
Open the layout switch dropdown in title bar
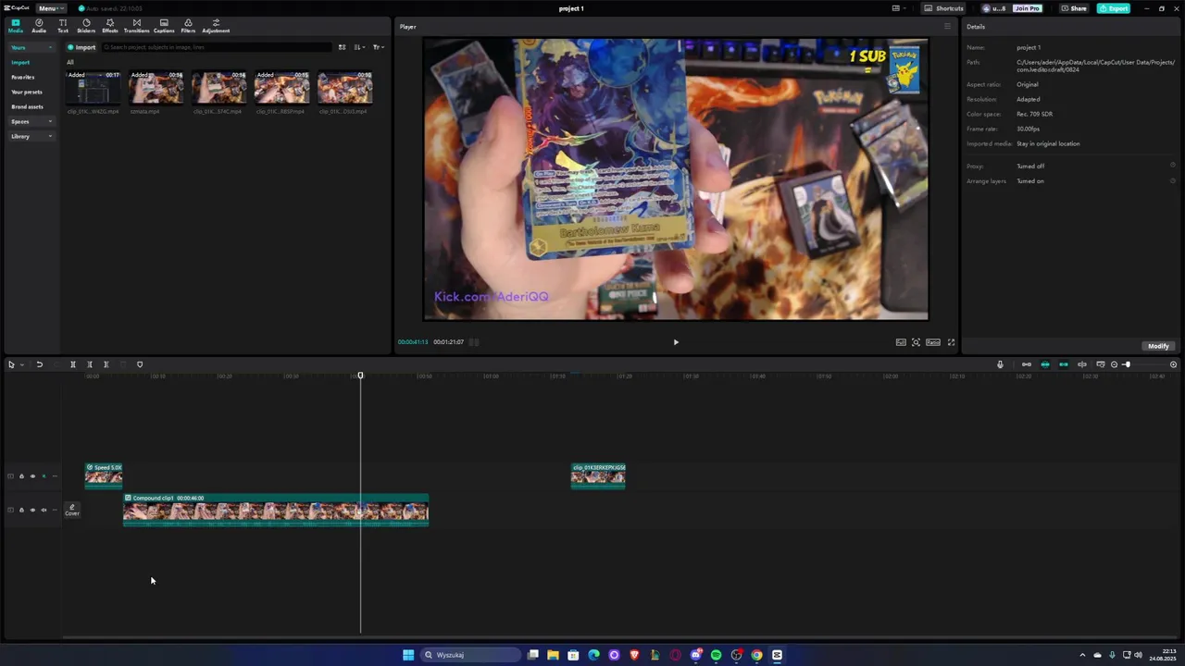click(x=898, y=8)
